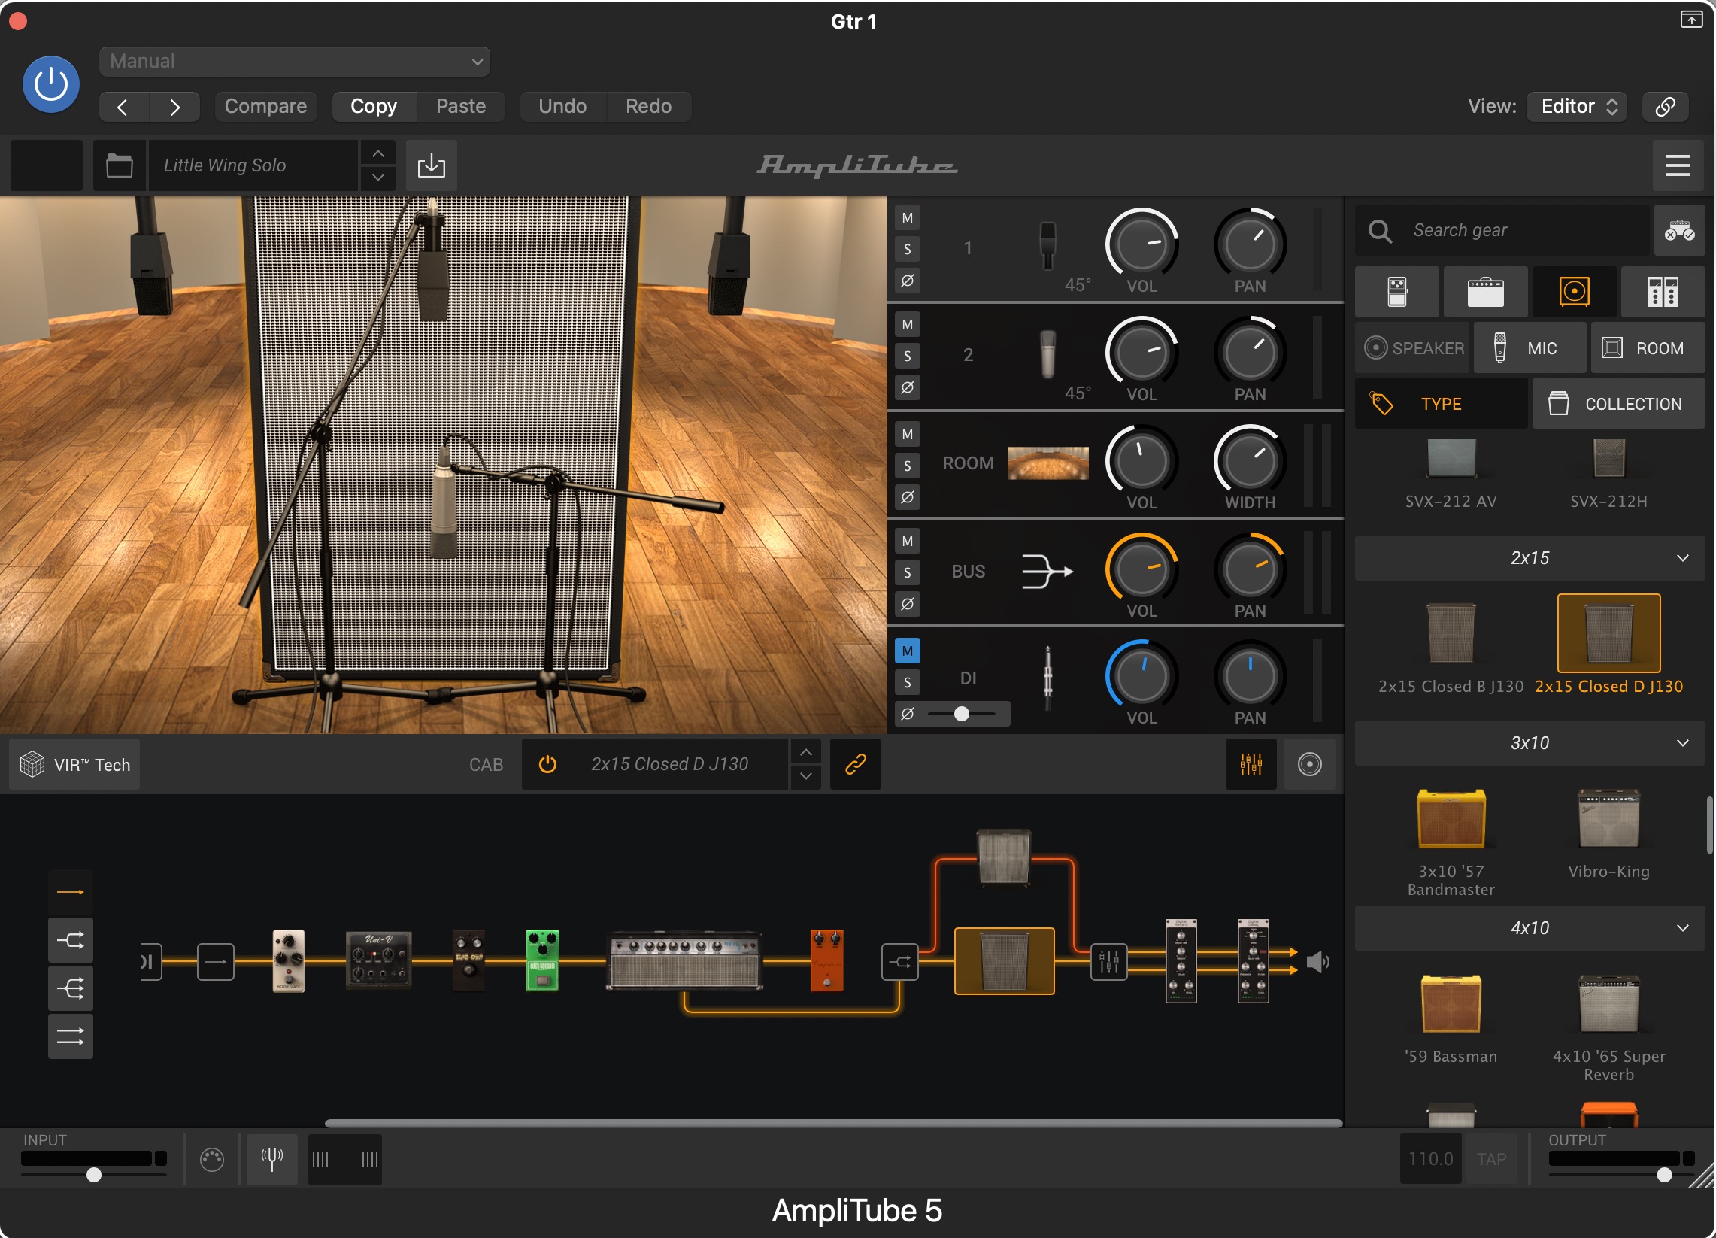Switch to the ROOM tab
Viewport: 1716px width, 1238px height.
coord(1647,348)
